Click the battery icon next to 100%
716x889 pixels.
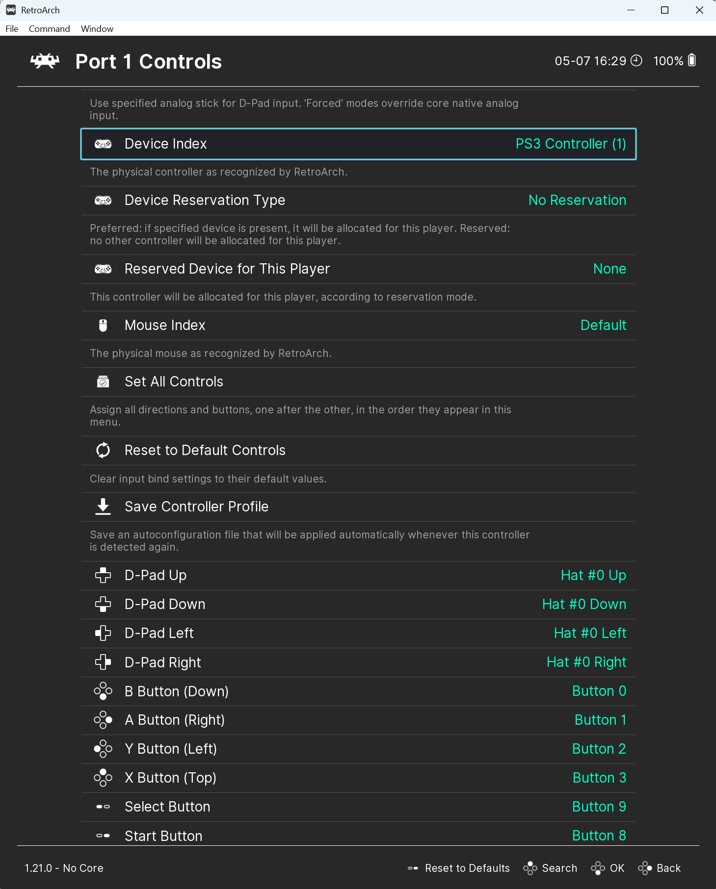(x=692, y=60)
